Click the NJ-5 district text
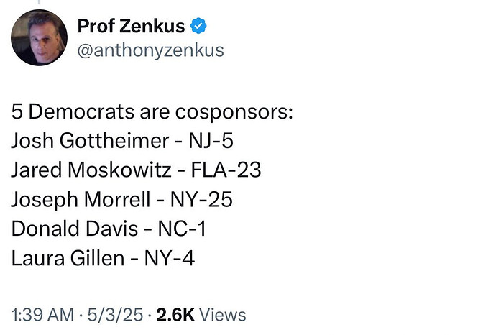Image resolution: width=496 pixels, height=335 pixels. [211, 141]
